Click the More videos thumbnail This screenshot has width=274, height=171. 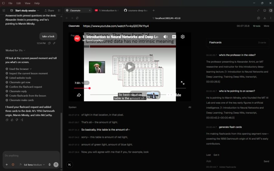click(153, 95)
